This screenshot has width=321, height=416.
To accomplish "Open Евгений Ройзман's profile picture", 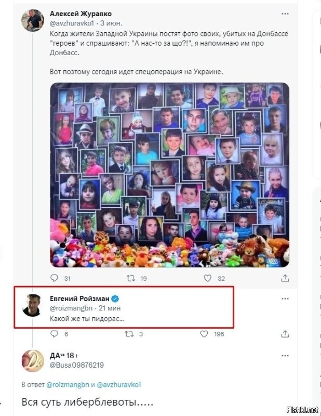I will point(32,305).
